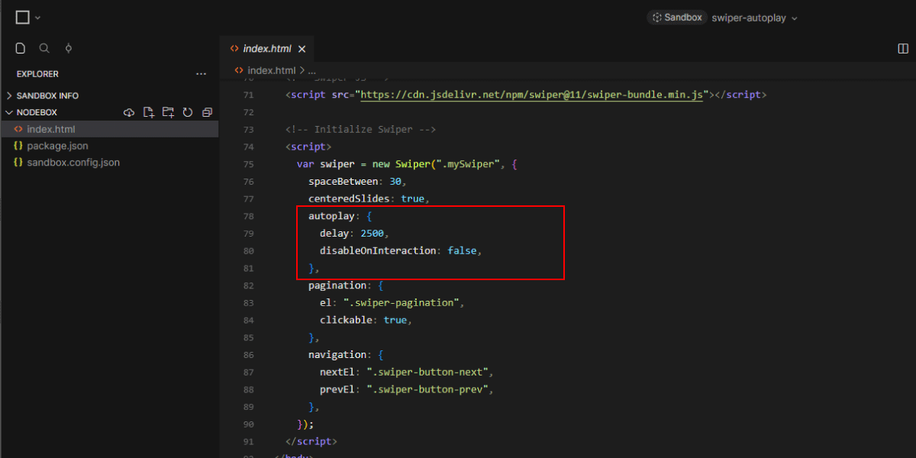Open the CodeSandbox square logo menu
The width and height of the screenshot is (916, 458).
23,18
